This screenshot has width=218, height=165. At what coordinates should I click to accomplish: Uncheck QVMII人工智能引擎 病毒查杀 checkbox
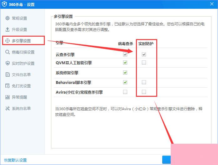click(x=125, y=63)
